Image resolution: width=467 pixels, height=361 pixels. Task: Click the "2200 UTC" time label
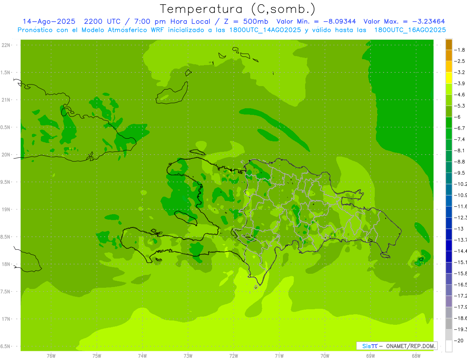(102, 21)
